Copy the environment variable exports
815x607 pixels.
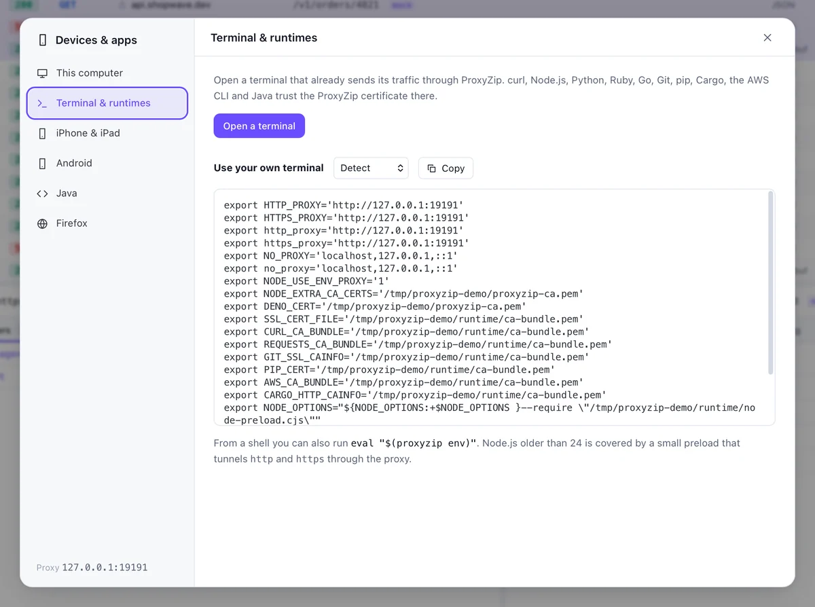point(446,168)
